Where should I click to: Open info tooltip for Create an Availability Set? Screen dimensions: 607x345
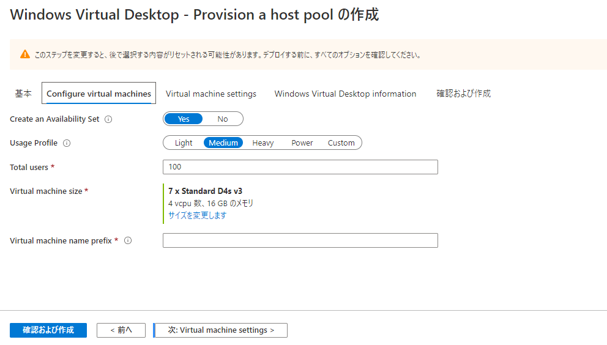point(108,119)
